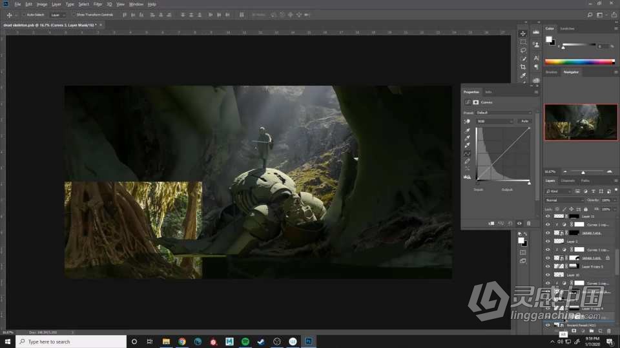Viewport: 620px width, 348px height.
Task: Open Auto-Select Layer dropdown in options bar
Action: tap(57, 15)
